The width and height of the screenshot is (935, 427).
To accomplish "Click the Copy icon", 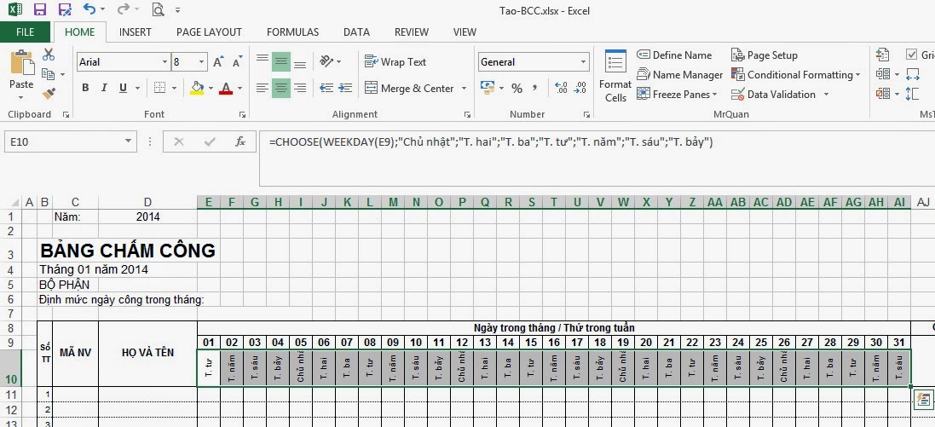I will (49, 74).
